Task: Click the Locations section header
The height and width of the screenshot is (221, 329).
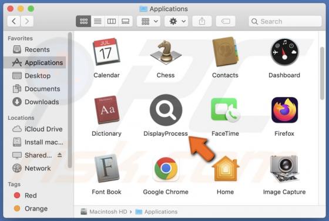Action: (21, 118)
